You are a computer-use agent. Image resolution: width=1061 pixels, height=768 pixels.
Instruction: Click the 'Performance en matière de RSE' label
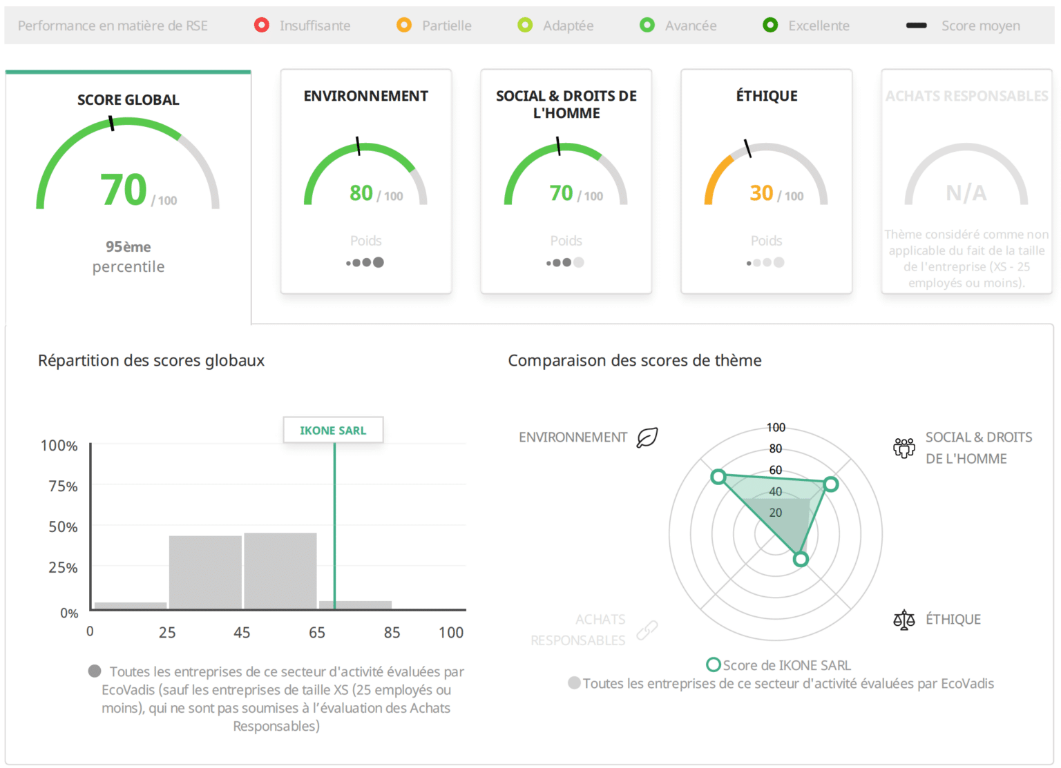coord(113,26)
